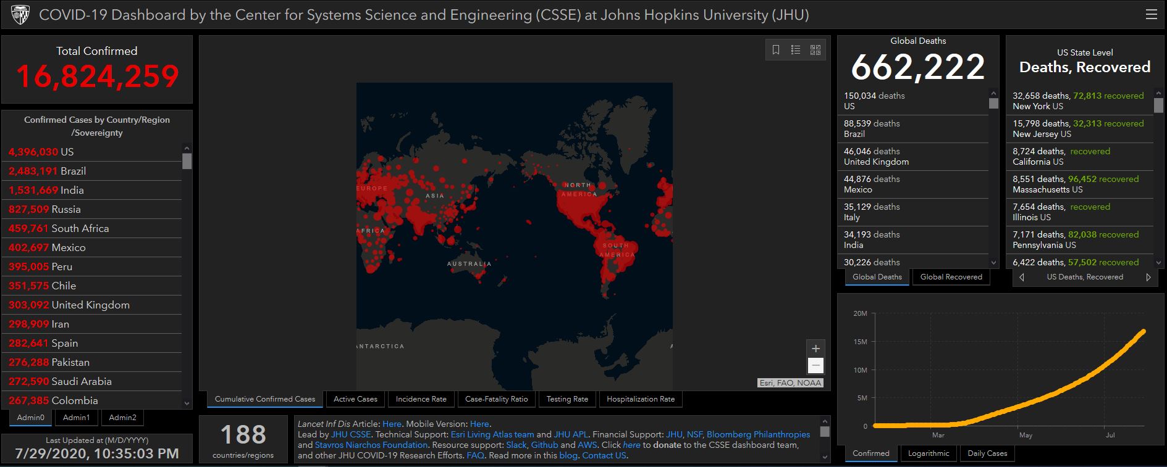
Task: Switch to the Global Recovered tab
Action: [x=951, y=277]
